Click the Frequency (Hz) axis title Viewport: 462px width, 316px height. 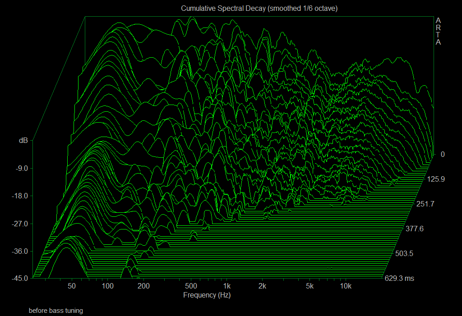(207, 295)
